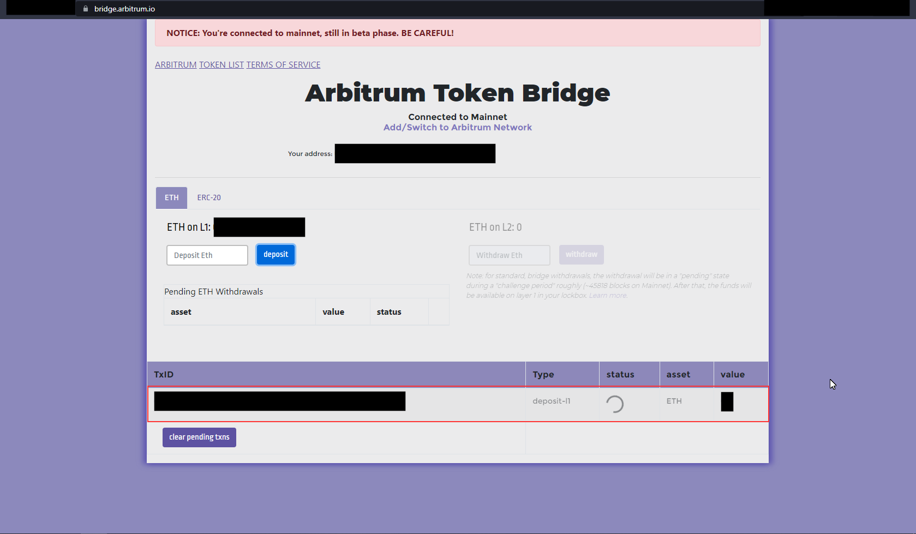Open the ARBITRUM link
916x534 pixels.
(x=176, y=64)
